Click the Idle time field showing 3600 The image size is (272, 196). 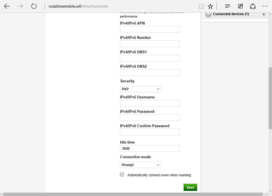150,148
